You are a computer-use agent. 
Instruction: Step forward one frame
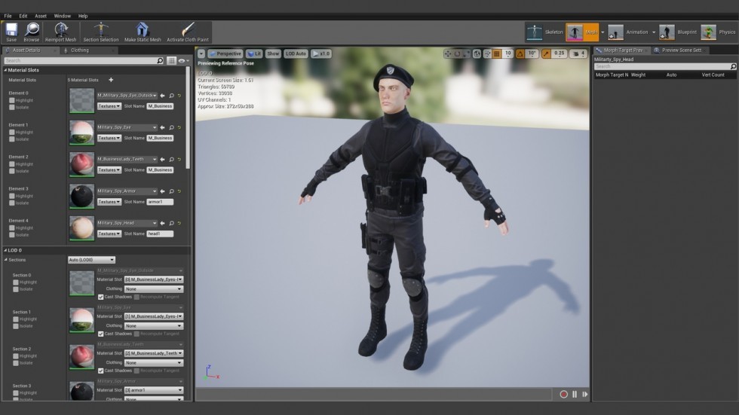coord(585,395)
